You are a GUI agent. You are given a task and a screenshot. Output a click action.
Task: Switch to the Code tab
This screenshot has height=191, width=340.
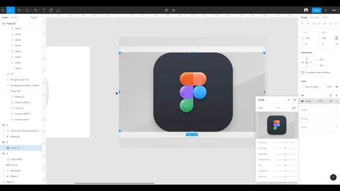click(325, 18)
